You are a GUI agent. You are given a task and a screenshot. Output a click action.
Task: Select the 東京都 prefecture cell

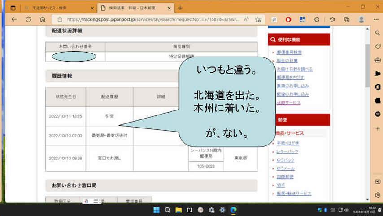point(240,158)
